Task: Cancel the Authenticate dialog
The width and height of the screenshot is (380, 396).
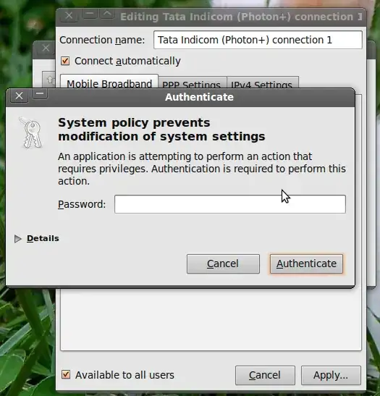Action: [223, 264]
